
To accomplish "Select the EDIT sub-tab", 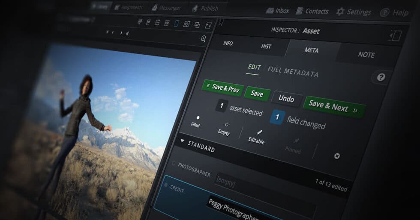I will [x=254, y=67].
